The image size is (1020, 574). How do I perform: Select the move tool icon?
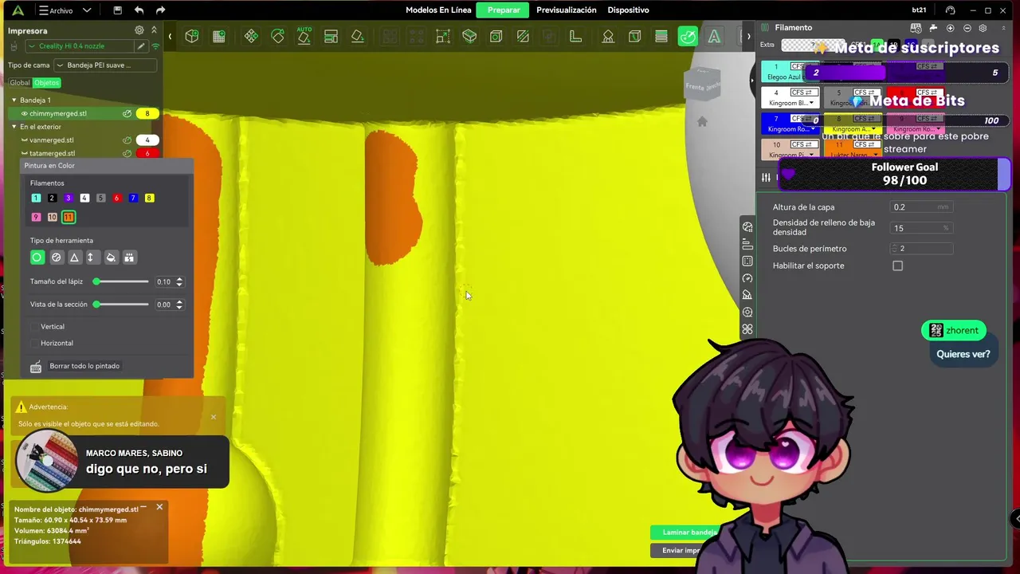(251, 36)
